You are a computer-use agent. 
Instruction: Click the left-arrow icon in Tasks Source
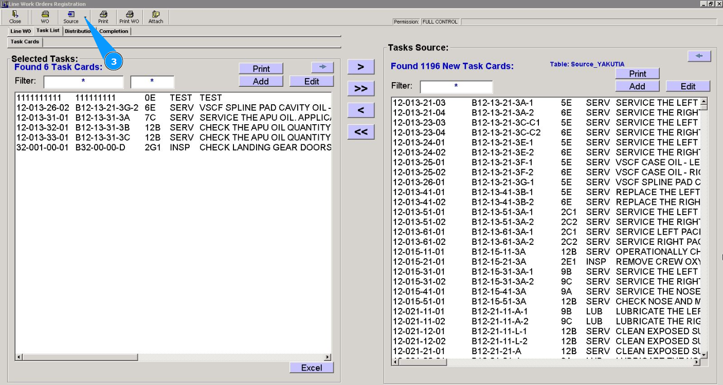pos(699,56)
